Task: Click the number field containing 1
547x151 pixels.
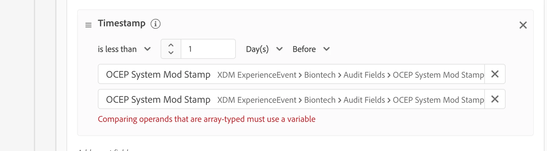Action: click(x=208, y=49)
